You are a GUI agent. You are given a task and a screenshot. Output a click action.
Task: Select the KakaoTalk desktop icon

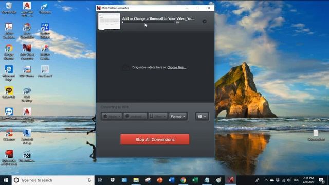pyautogui.click(x=9, y=92)
